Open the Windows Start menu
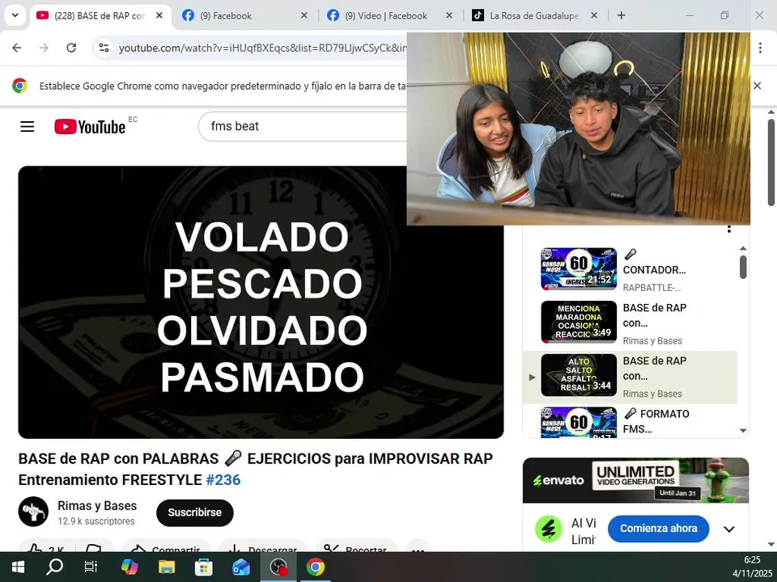The image size is (777, 582). click(18, 567)
